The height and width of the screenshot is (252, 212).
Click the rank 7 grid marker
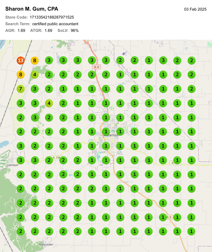(x=20, y=89)
